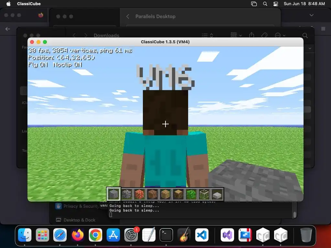
Task: Open the first ClassiCube icon in the Dock
Action: [263, 235]
